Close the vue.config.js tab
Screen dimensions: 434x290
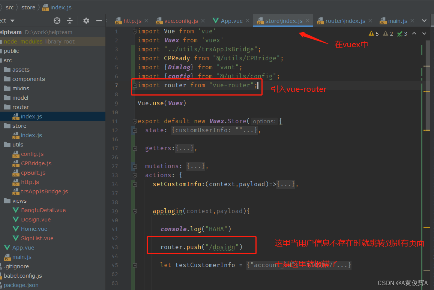(203, 21)
